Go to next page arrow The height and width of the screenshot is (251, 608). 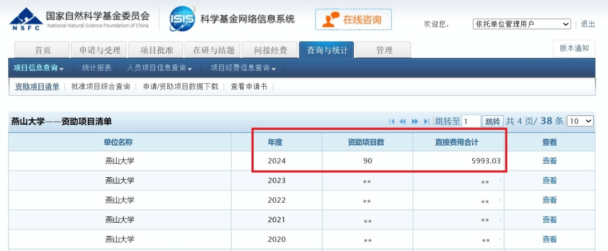point(415,122)
